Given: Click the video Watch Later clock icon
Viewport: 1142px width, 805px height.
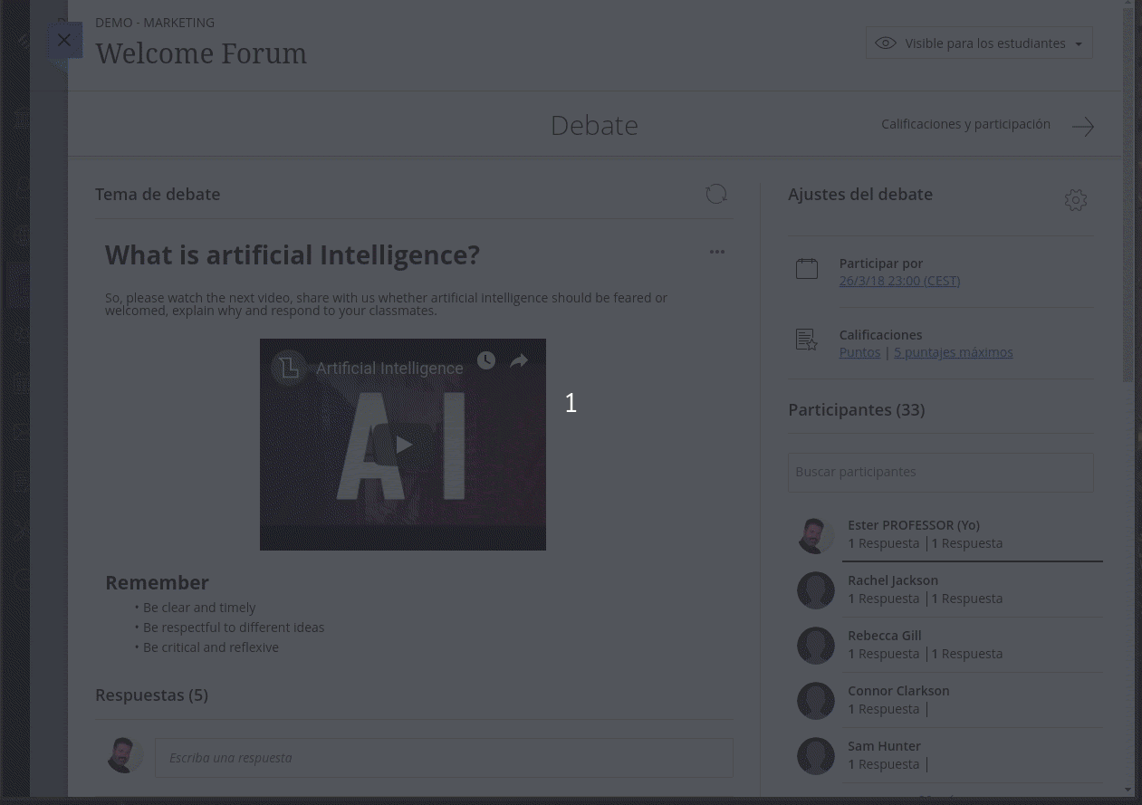Looking at the screenshot, I should pyautogui.click(x=486, y=360).
